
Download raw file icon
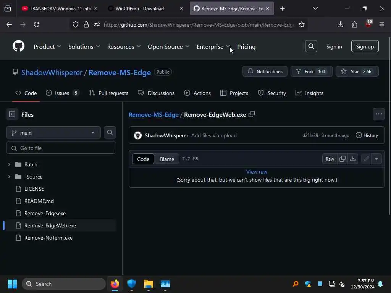coord(352,159)
